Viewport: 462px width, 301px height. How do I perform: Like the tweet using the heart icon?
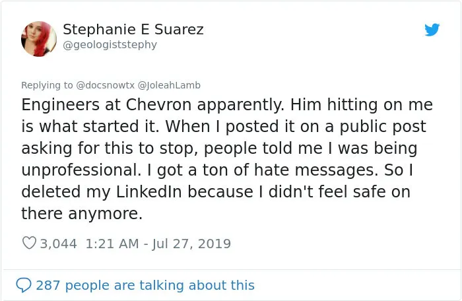coord(29,243)
